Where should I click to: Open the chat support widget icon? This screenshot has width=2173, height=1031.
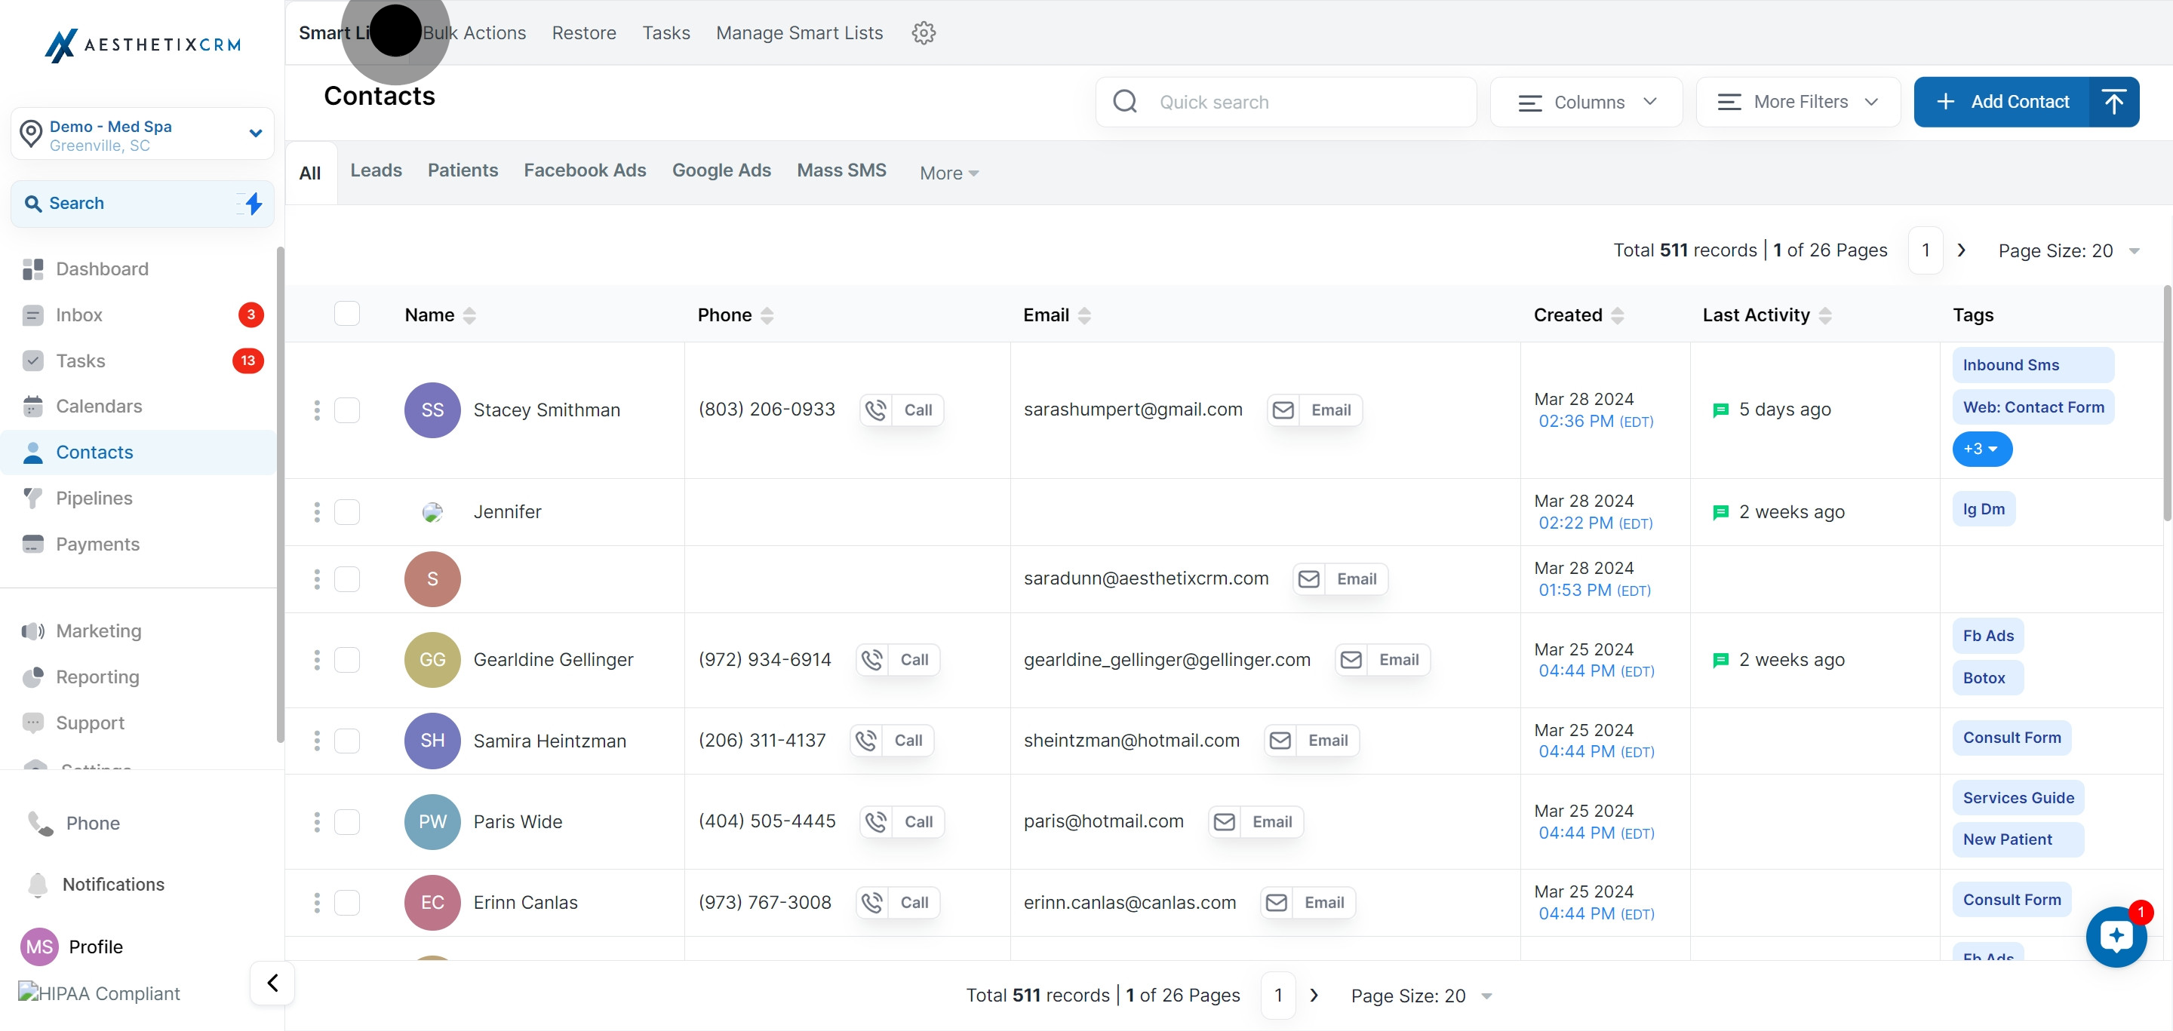coord(2115,936)
